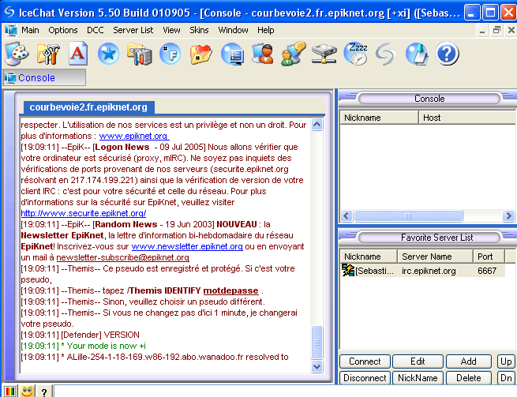The height and width of the screenshot is (397, 517).
Task: Open the network server drive icon
Action: [324, 54]
